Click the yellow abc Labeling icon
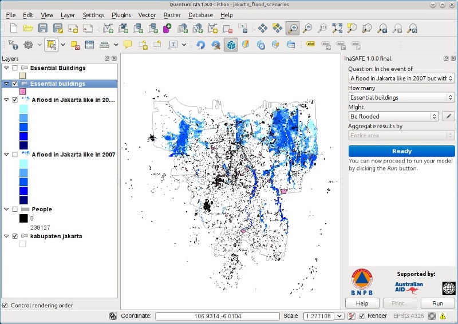Screen dimensions: 458x324 point(310,44)
